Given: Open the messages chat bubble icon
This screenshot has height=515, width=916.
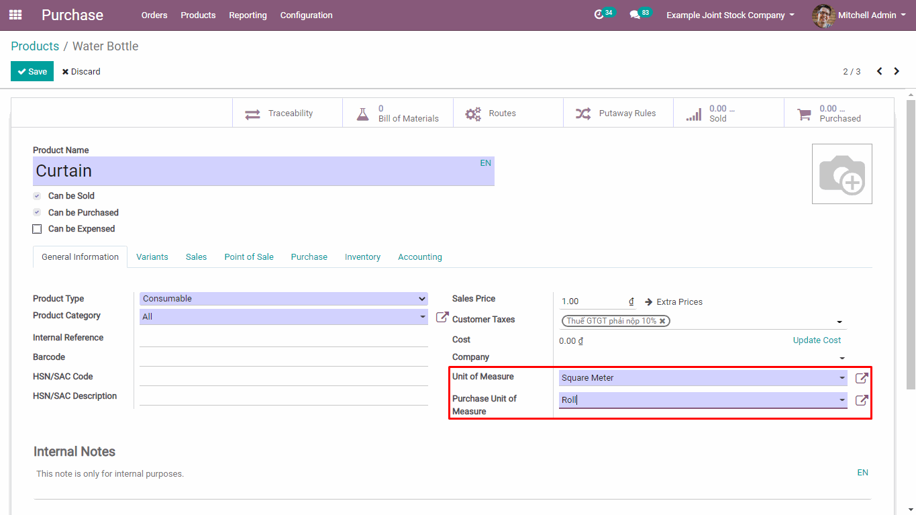Looking at the screenshot, I should 635,15.
